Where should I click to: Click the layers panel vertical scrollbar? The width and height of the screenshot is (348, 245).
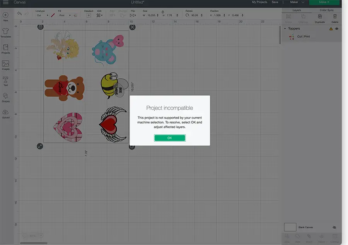(280, 35)
